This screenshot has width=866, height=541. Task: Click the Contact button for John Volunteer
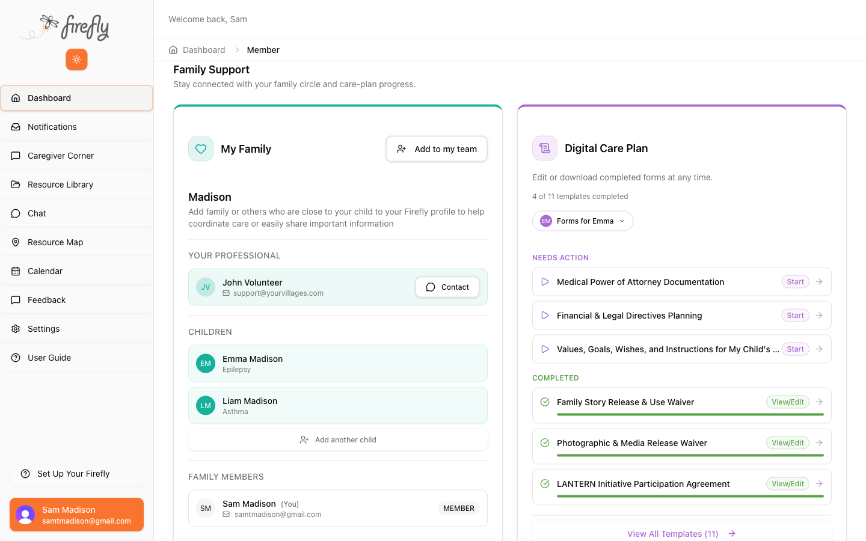click(447, 287)
